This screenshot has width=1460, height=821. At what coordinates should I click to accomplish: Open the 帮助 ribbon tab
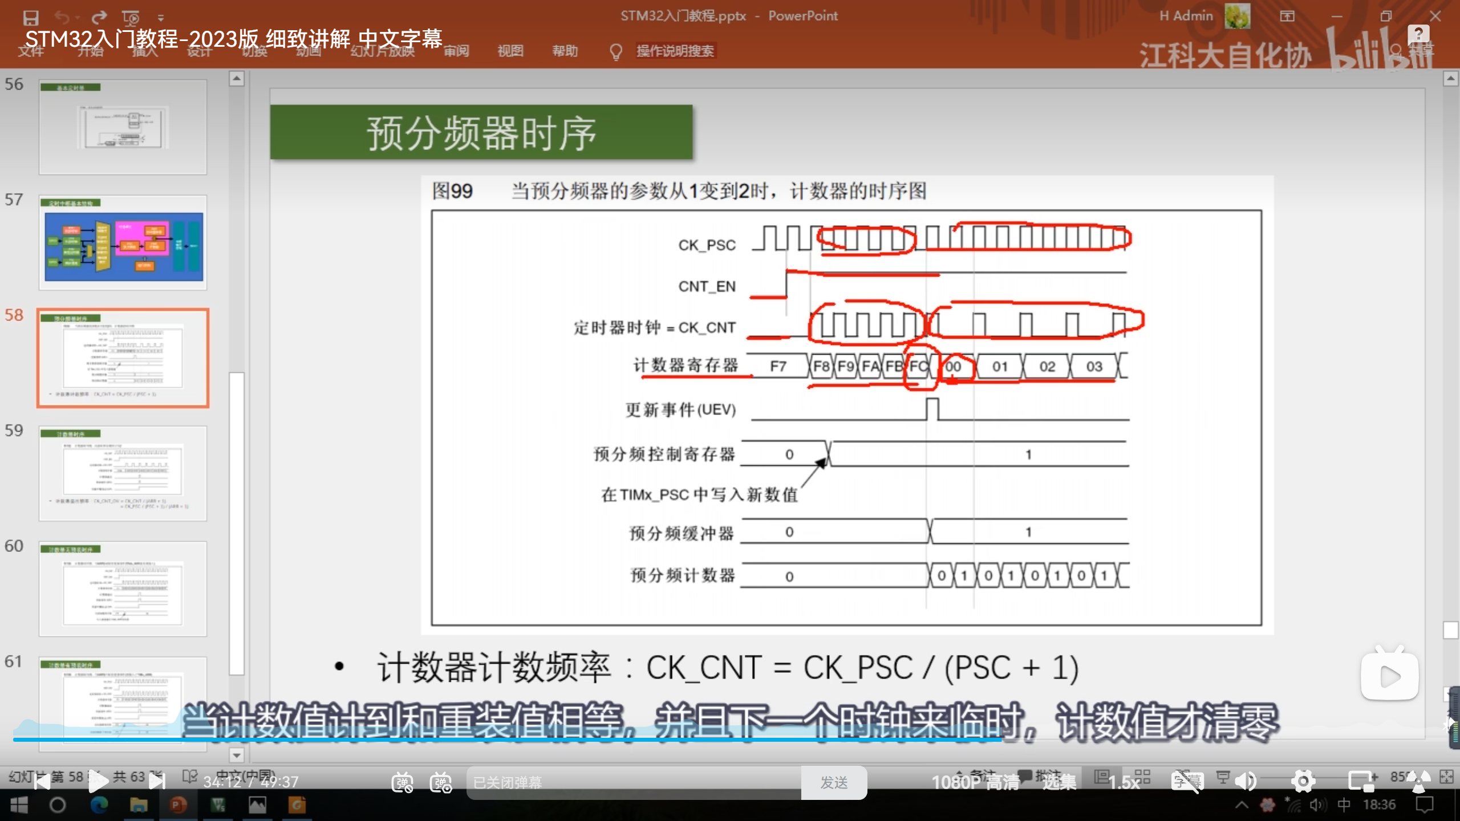point(565,51)
